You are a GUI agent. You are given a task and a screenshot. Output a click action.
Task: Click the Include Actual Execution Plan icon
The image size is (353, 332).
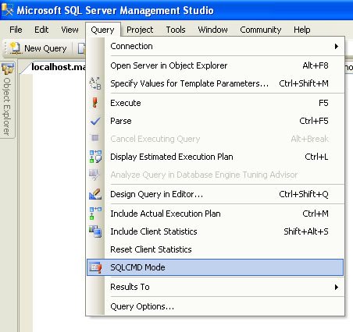[95, 214]
